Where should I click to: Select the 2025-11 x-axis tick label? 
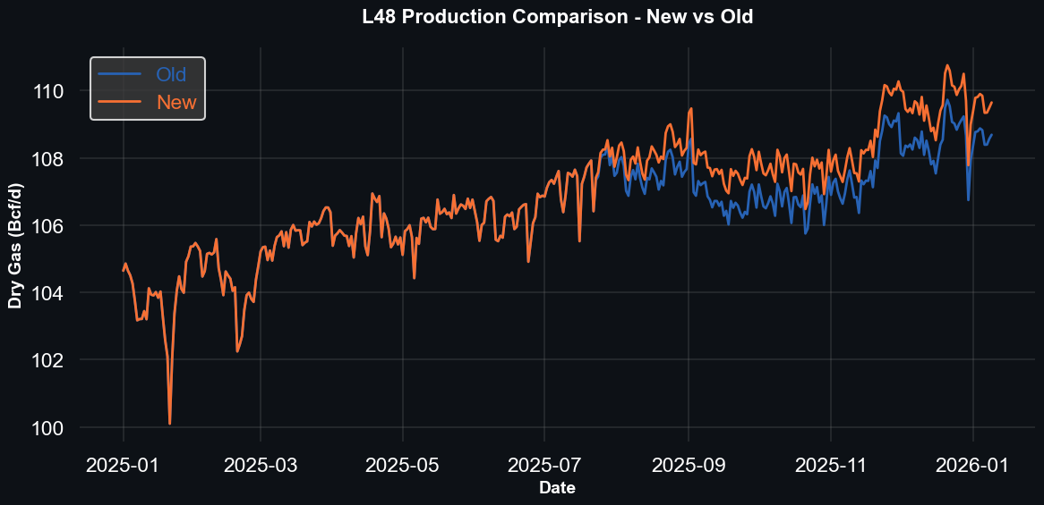(x=831, y=465)
